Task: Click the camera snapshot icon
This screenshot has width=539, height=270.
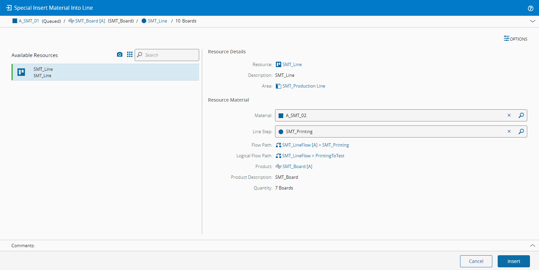Action: click(x=120, y=55)
